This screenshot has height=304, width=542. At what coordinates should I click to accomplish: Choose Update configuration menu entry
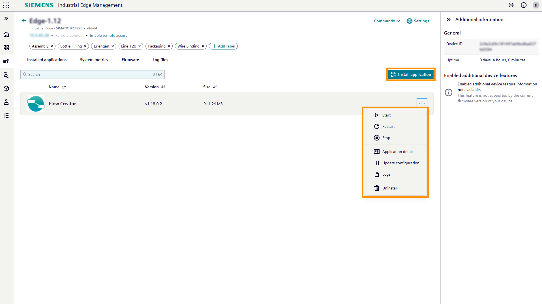point(395,163)
